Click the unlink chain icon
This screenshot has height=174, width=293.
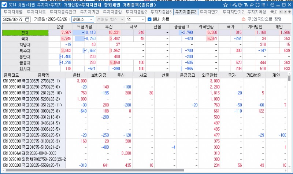[235, 5]
